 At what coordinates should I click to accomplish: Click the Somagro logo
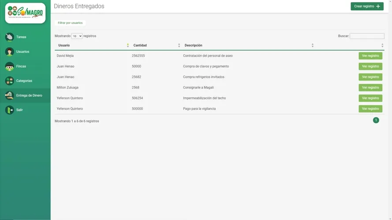pyautogui.click(x=25, y=13)
